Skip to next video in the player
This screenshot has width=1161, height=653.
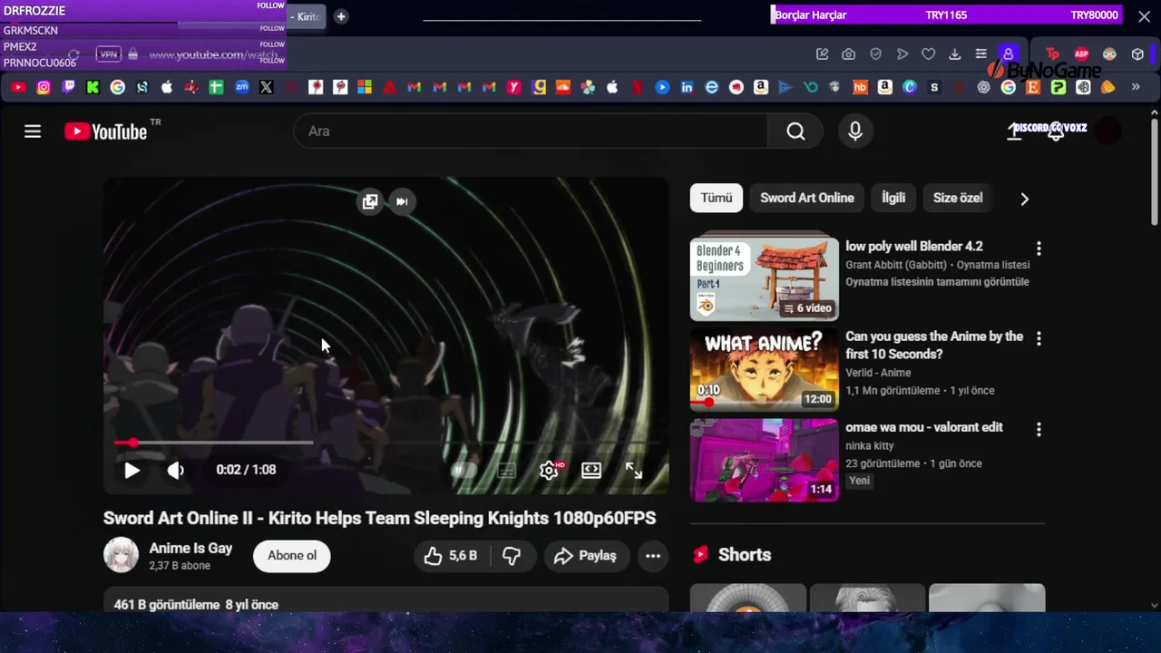point(402,201)
